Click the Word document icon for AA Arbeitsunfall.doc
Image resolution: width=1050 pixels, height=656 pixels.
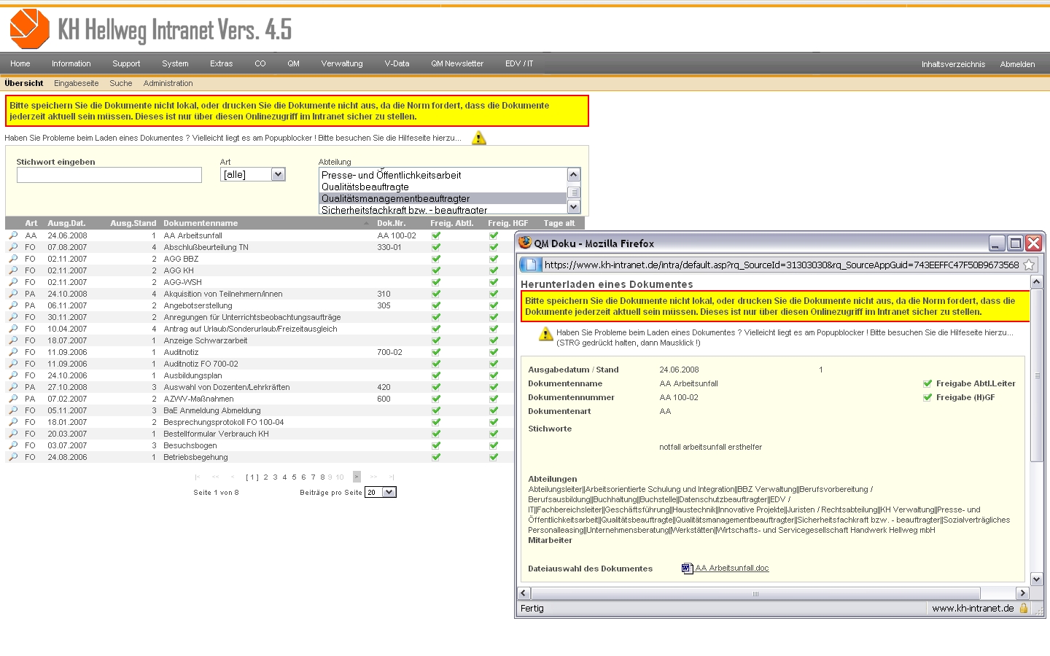tap(687, 569)
